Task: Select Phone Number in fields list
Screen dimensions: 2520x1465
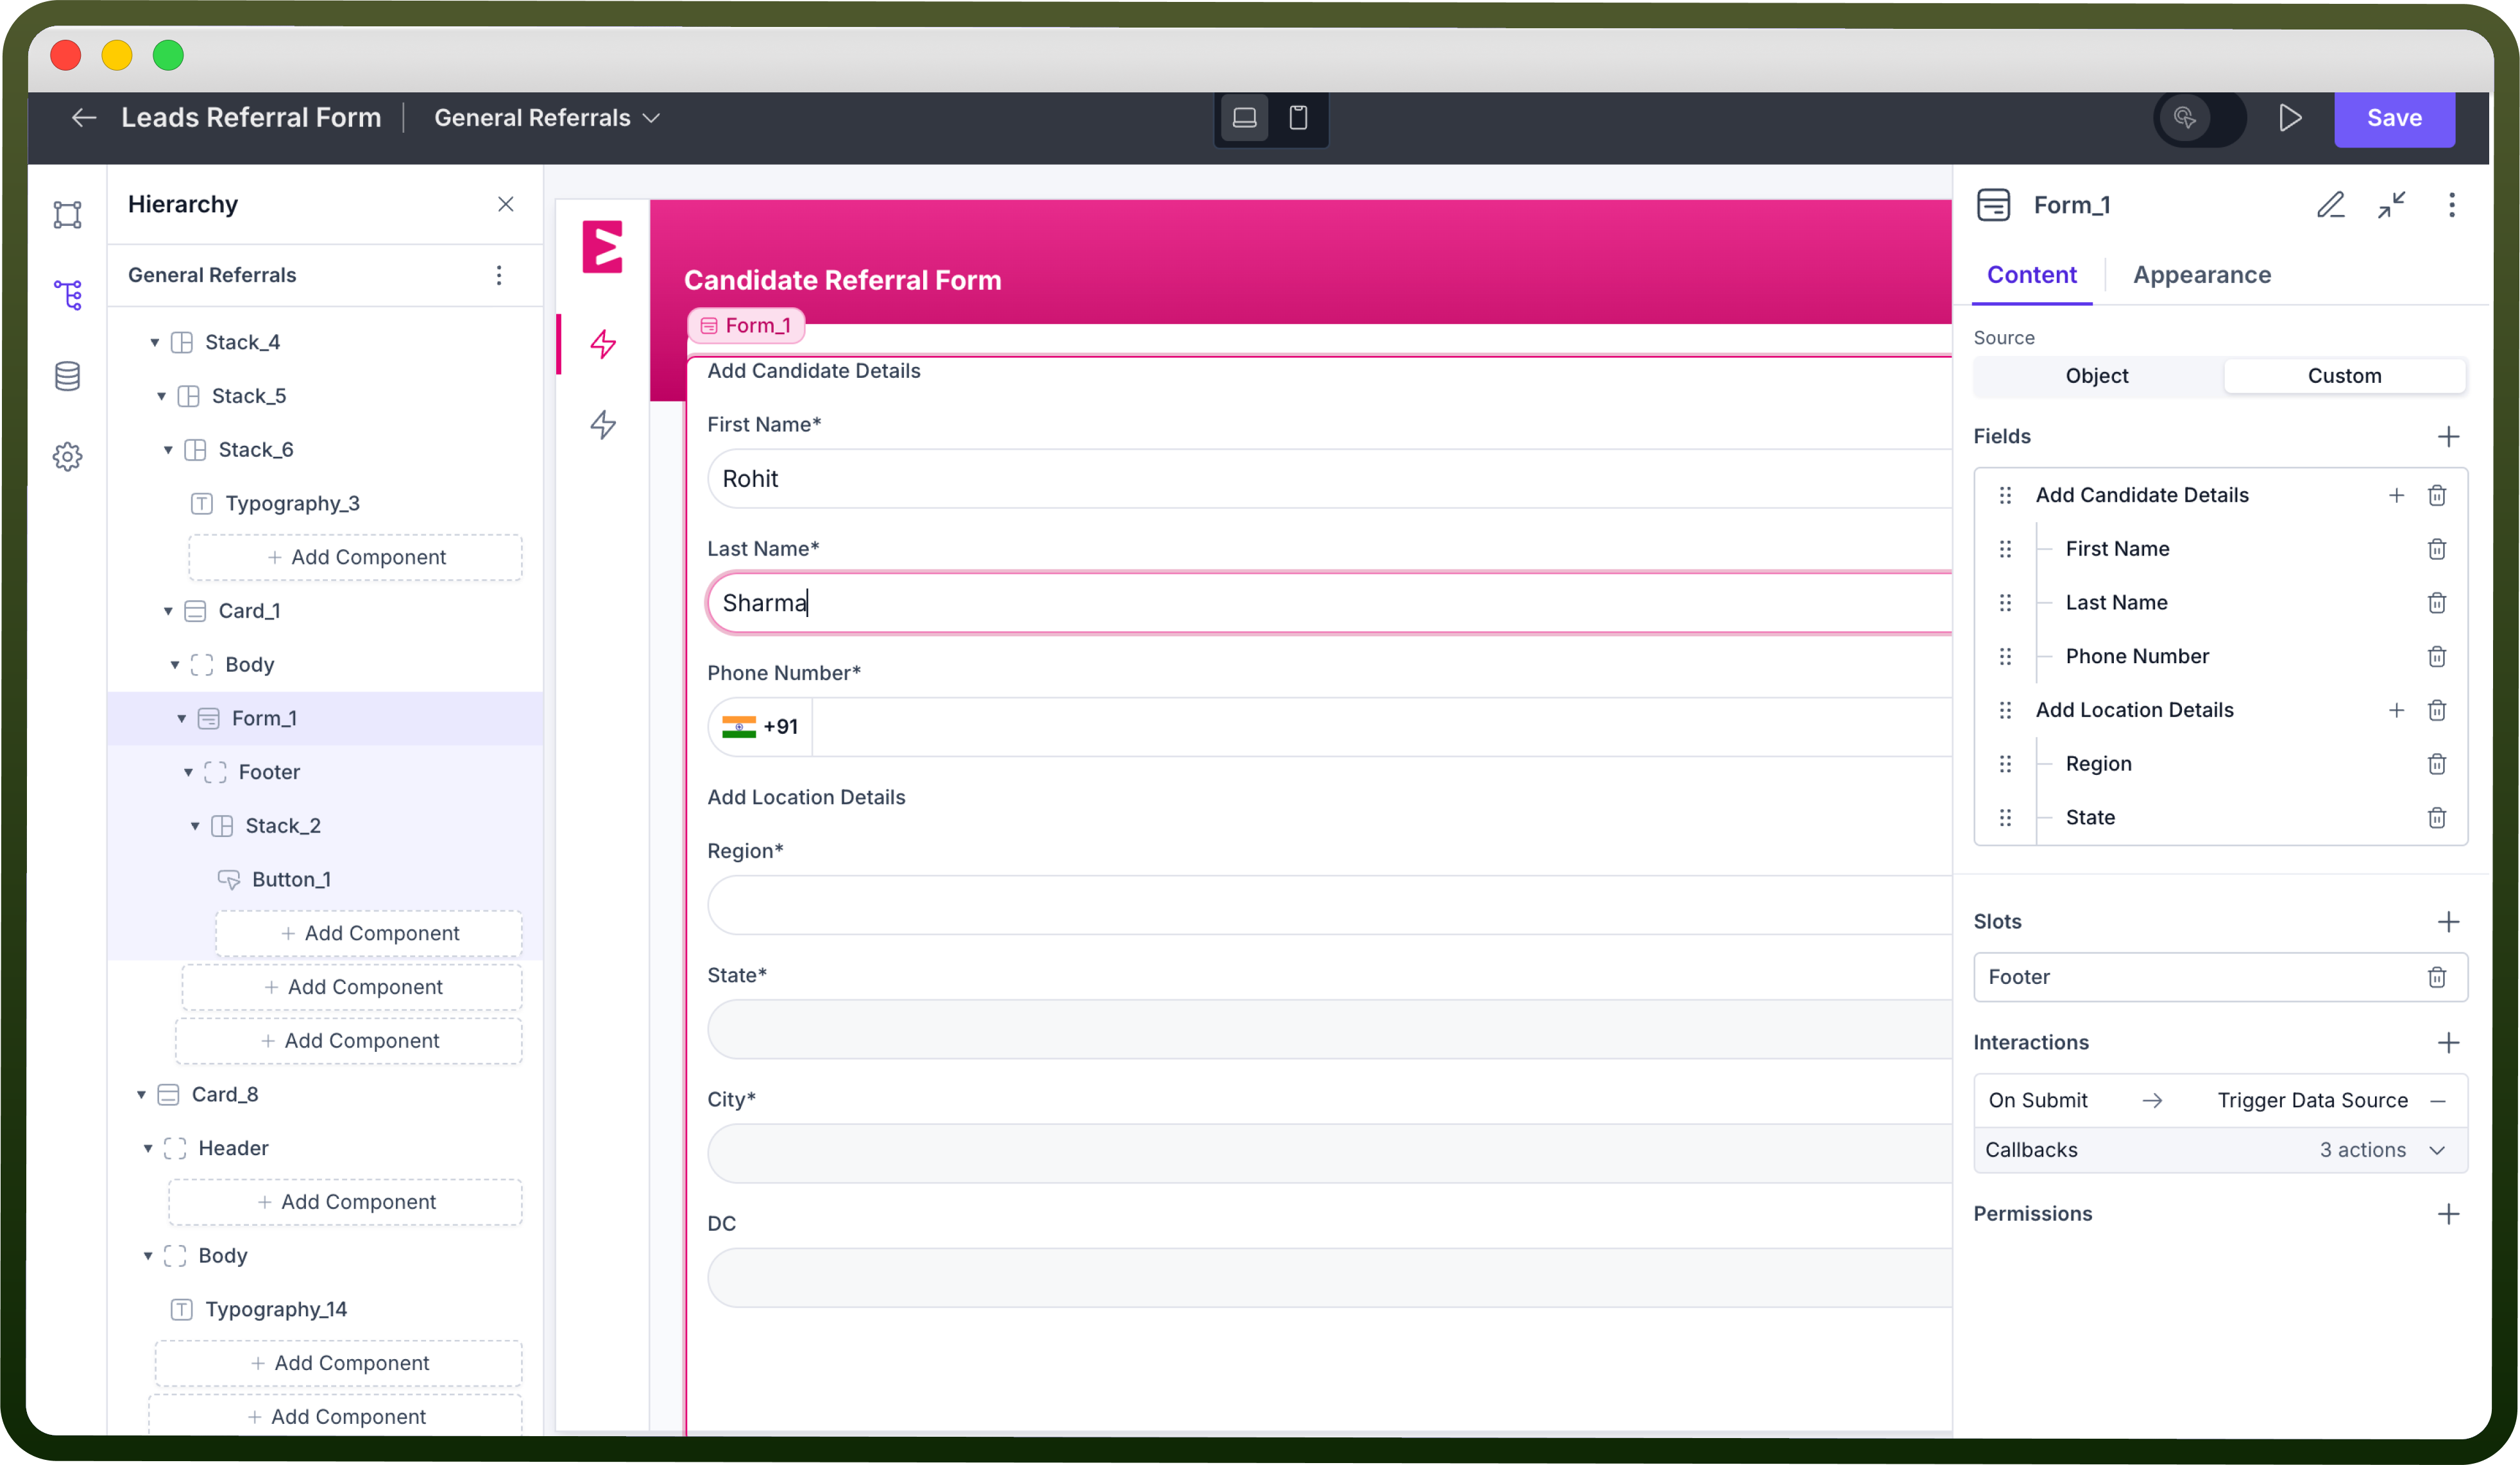Action: point(2137,656)
